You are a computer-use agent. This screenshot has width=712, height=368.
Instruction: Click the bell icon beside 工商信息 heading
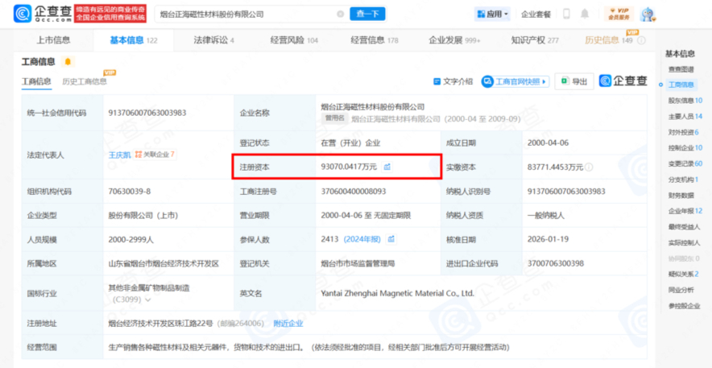(x=68, y=62)
